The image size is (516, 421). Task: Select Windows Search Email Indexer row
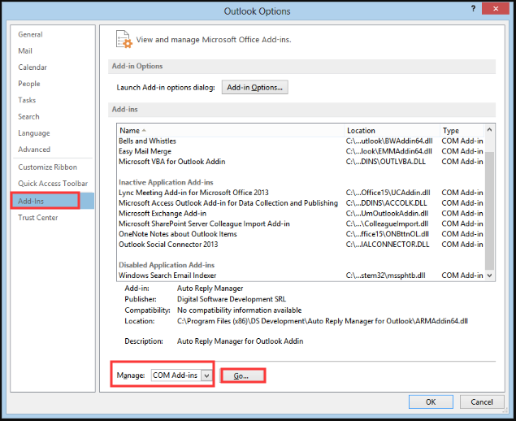[301, 276]
